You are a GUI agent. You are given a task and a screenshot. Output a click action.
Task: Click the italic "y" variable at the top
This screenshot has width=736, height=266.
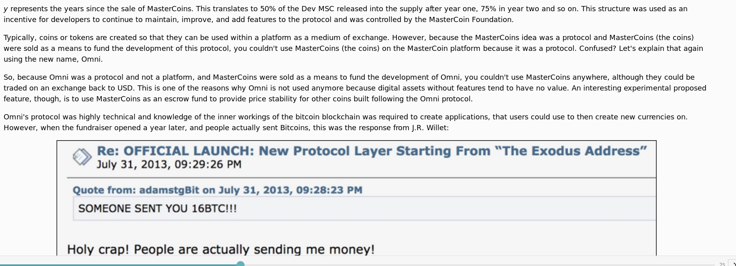[6, 9]
